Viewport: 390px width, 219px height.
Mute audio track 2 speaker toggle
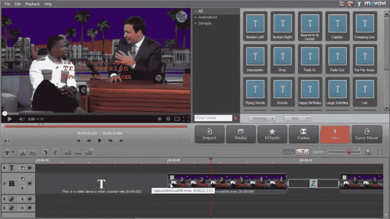(22, 199)
